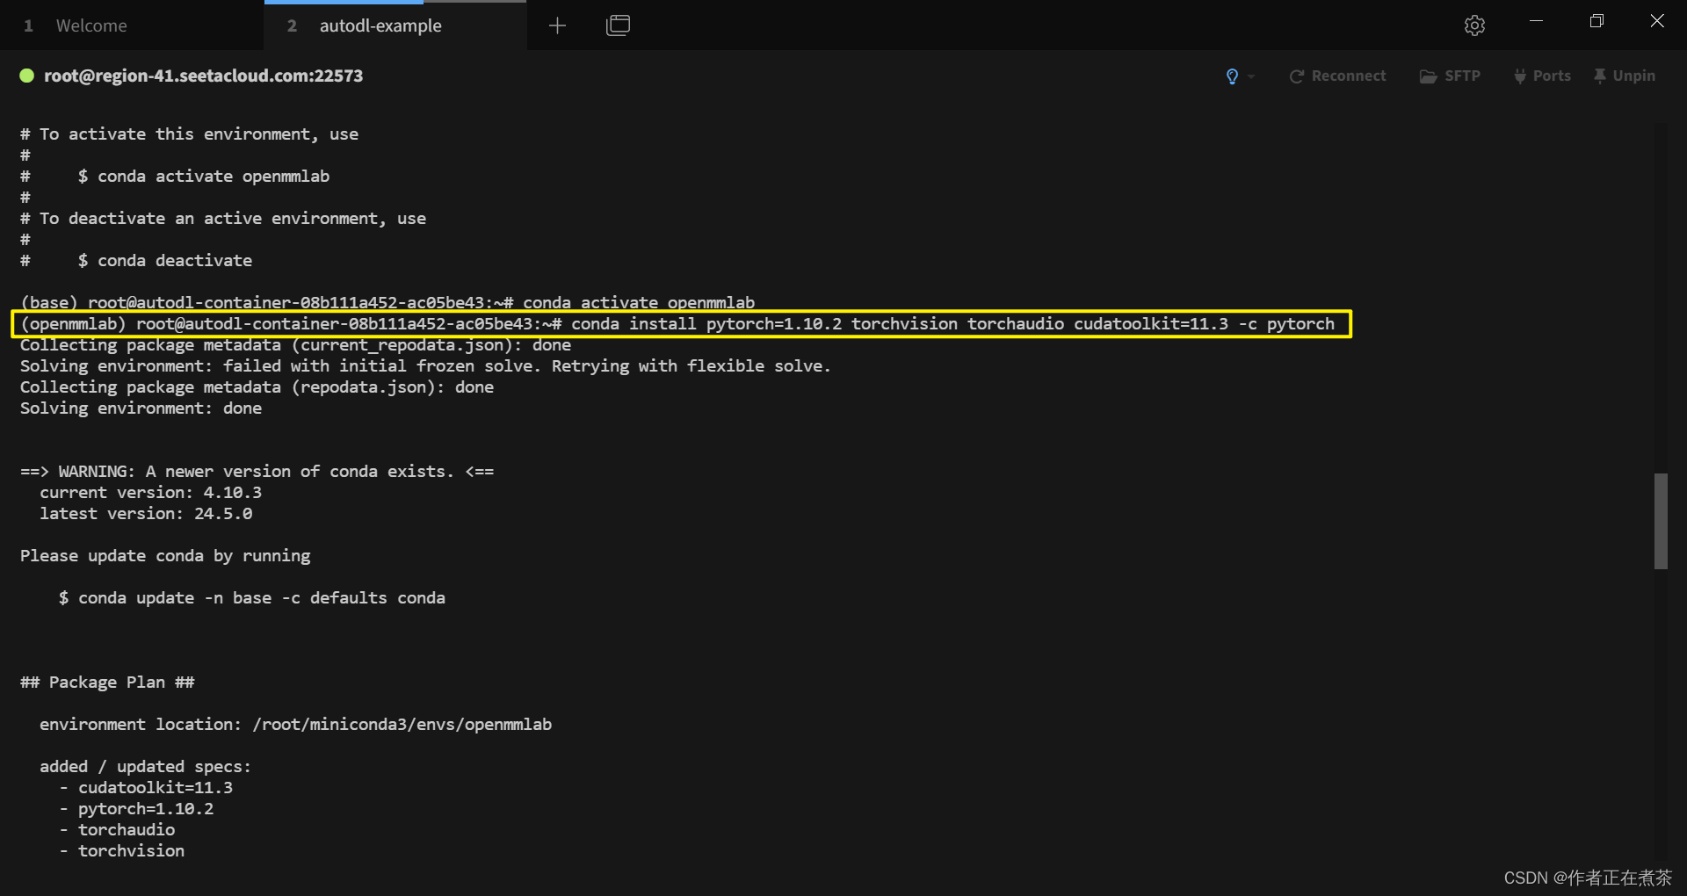1687x896 pixels.
Task: Click the lightbulb hints icon
Action: [1232, 76]
